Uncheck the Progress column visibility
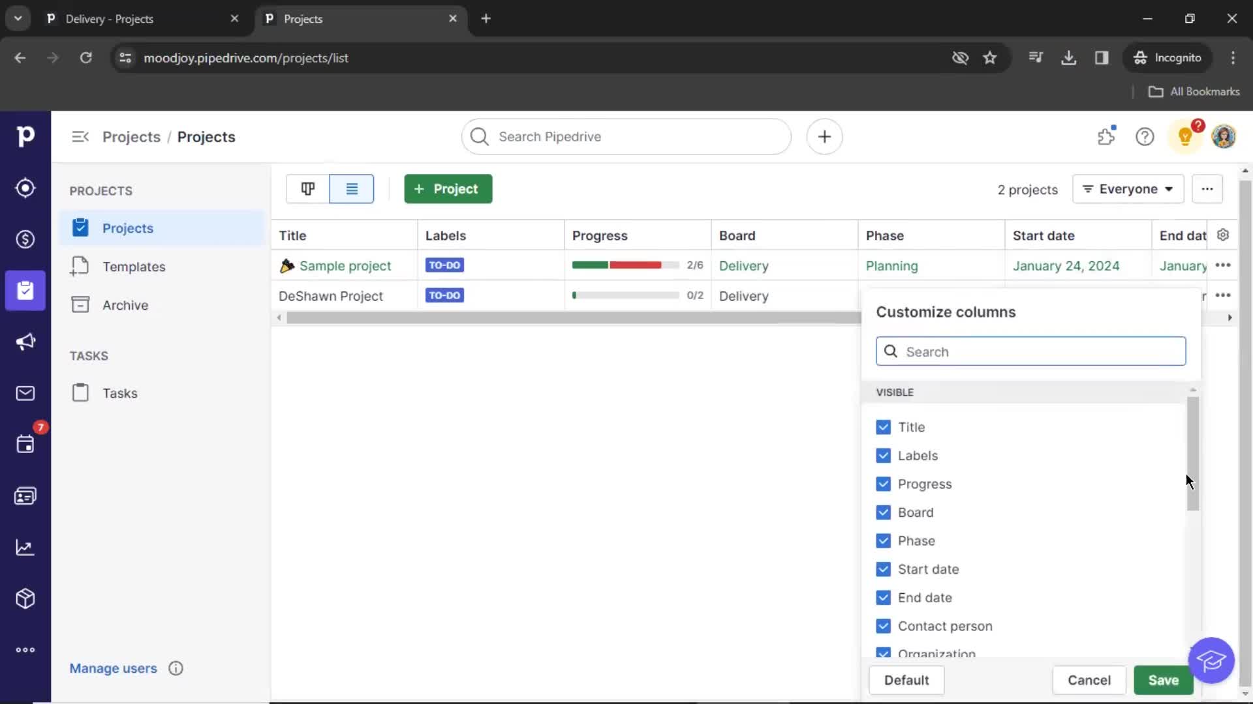 883,483
